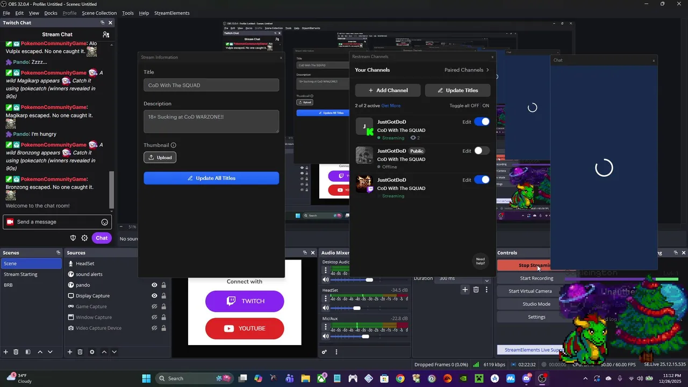Image resolution: width=688 pixels, height=387 pixels.
Task: Hide pando source eye icon
Action: coord(154,285)
